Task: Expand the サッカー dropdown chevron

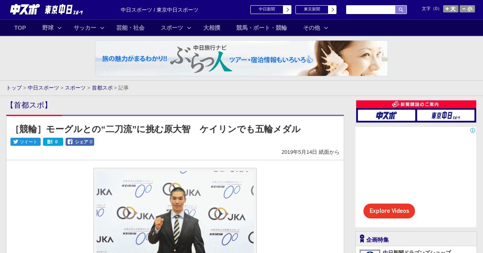Action: (x=102, y=28)
